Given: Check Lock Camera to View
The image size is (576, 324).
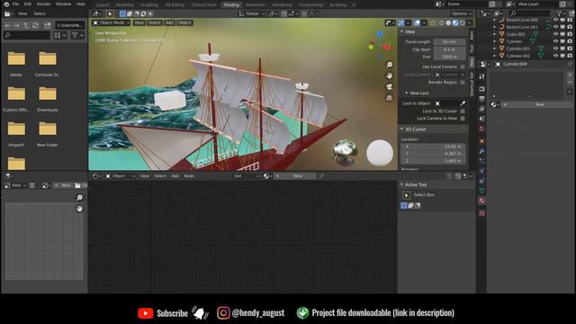Looking at the screenshot, I should [x=463, y=118].
